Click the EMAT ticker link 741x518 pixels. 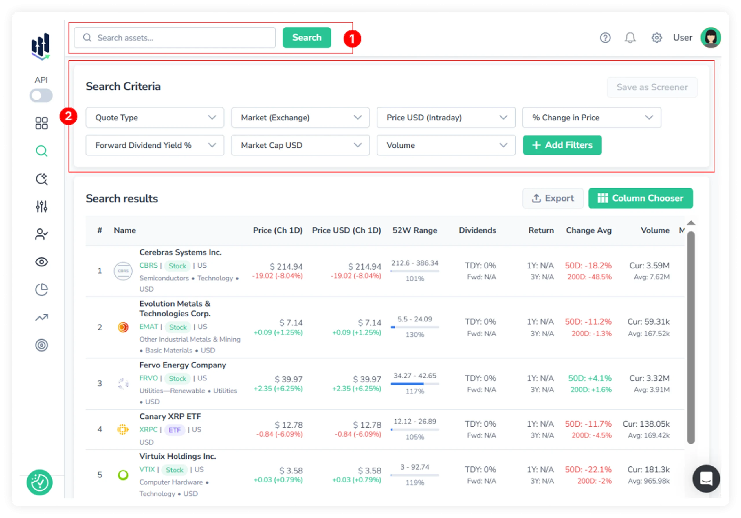149,327
